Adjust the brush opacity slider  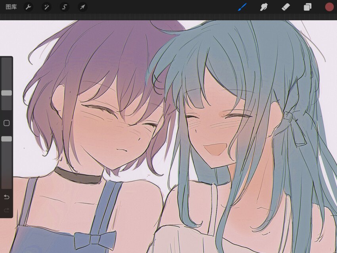[6, 139]
